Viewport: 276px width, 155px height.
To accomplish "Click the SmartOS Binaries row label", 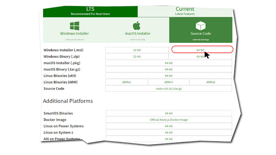I will pos(58,113).
